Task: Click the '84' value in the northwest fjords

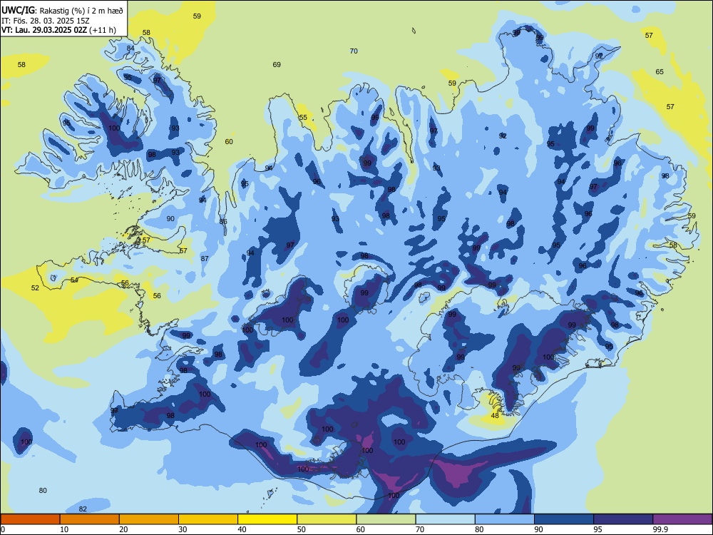Action: (x=130, y=49)
